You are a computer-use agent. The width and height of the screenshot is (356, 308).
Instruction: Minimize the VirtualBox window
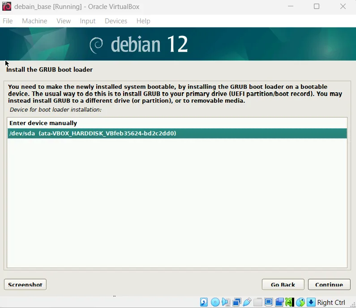(x=291, y=6)
